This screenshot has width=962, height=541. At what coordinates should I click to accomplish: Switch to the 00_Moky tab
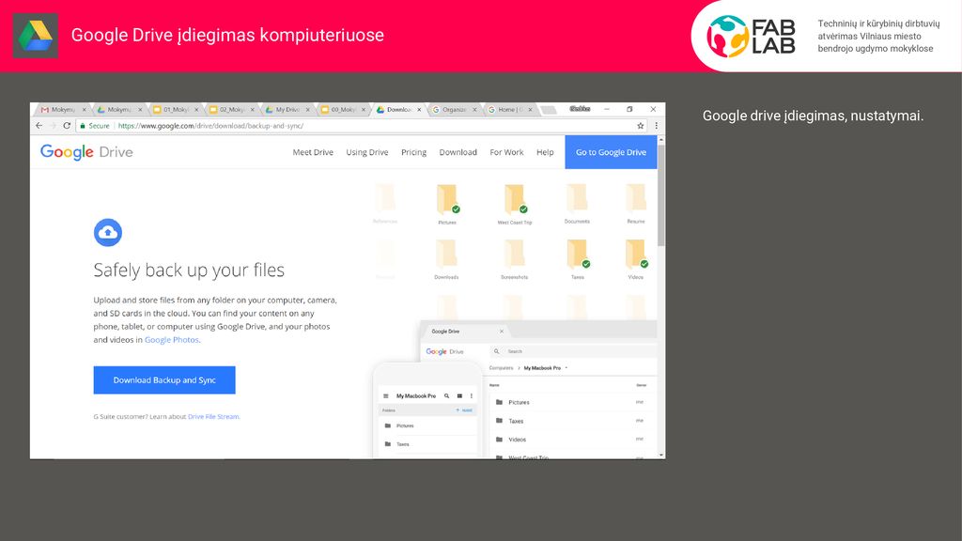pos(342,110)
